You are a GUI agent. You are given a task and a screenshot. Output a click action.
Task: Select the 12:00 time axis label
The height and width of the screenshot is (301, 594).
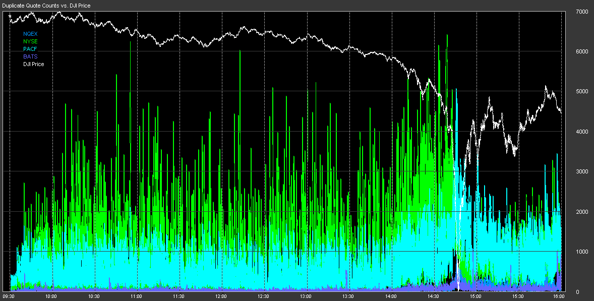[x=222, y=296]
